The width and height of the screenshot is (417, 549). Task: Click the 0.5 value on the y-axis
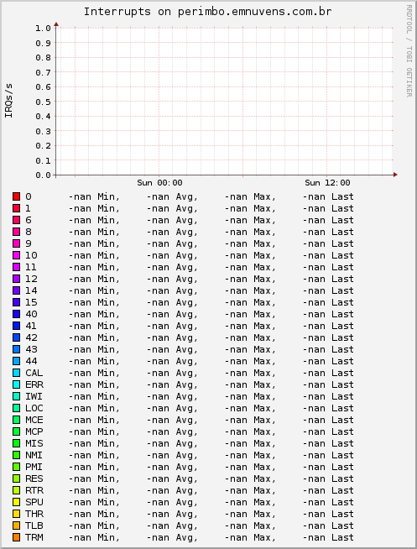pos(43,102)
